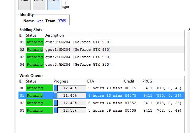Set power slider to Light
The width and height of the screenshot is (190, 133).
coord(65,7)
